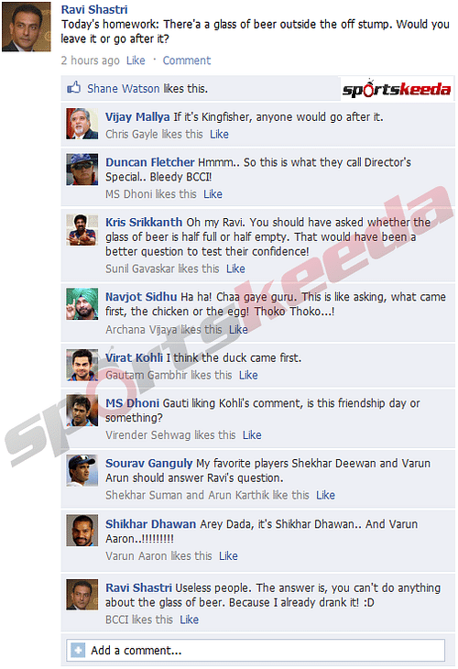Viewport: 458px width, 669px height.
Task: Like Ravi Shastri's final answer comment
Action: (189, 620)
